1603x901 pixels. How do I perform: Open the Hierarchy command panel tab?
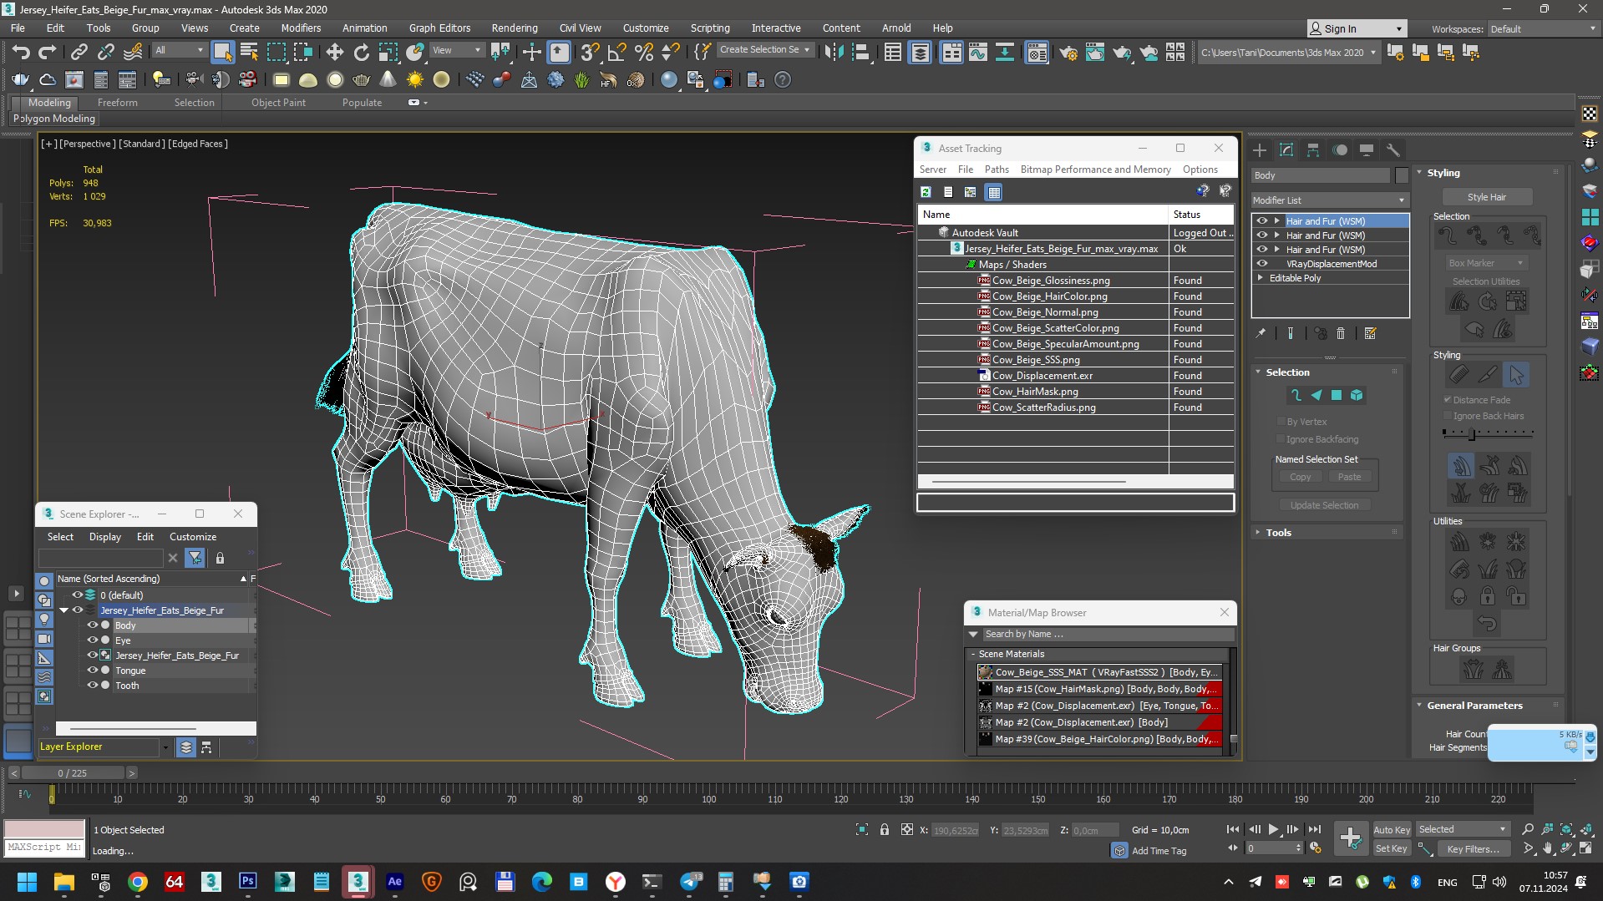[x=1313, y=150]
